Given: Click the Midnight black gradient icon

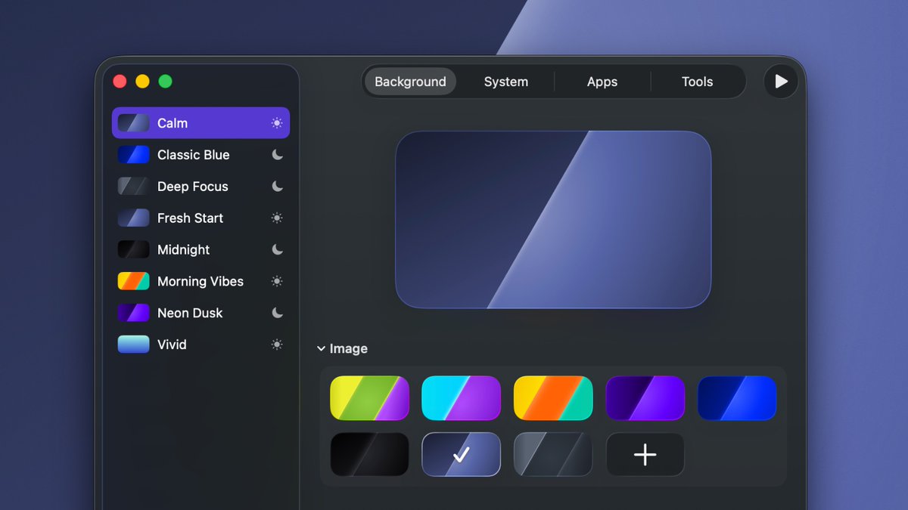Looking at the screenshot, I should click(132, 249).
